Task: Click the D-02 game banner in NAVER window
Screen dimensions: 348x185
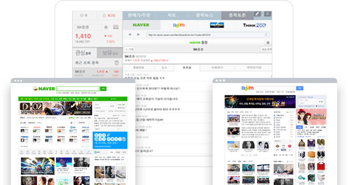Action: click(55, 109)
